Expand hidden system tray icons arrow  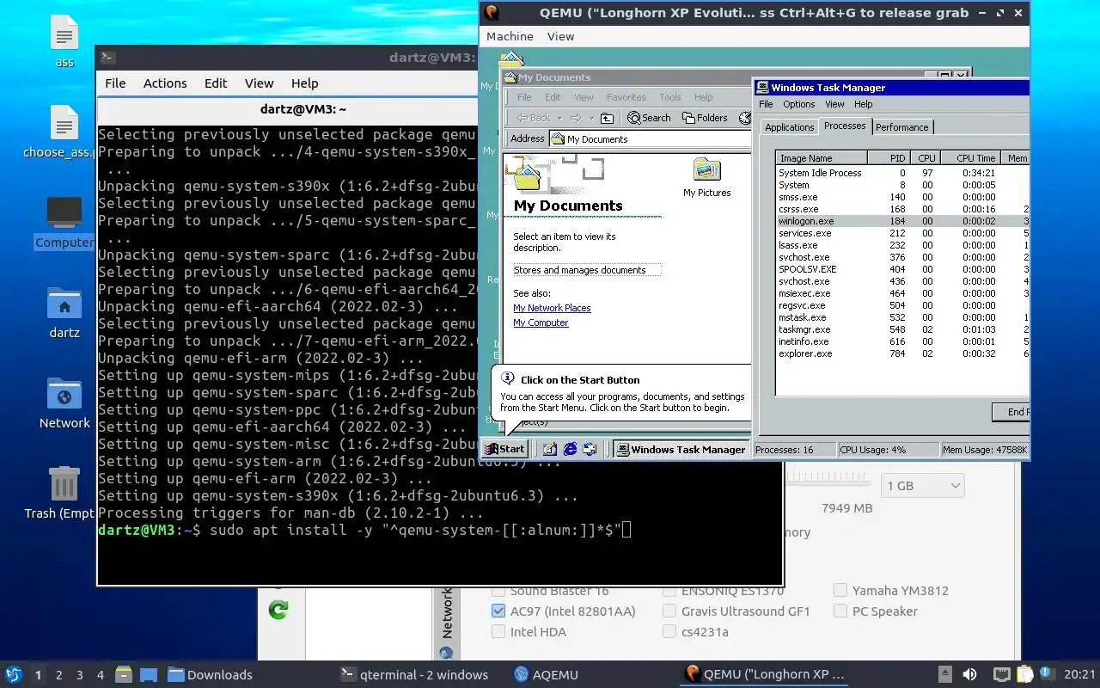944,675
